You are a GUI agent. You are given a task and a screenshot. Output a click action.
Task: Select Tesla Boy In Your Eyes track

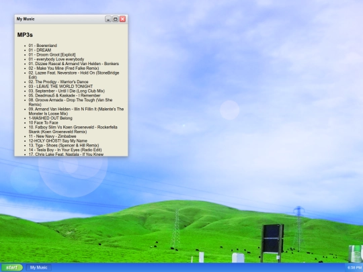tap(65, 150)
